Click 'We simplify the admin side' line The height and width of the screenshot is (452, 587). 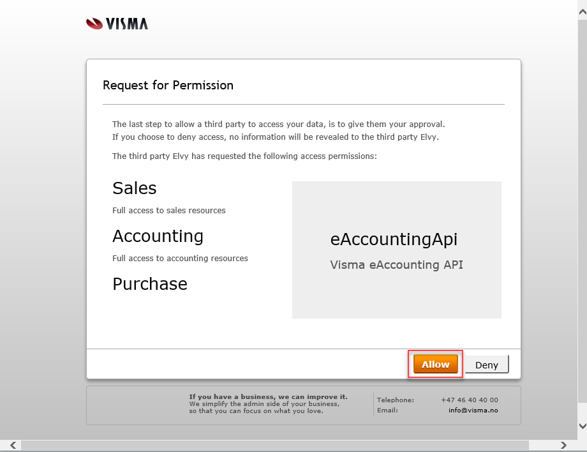coord(264,403)
